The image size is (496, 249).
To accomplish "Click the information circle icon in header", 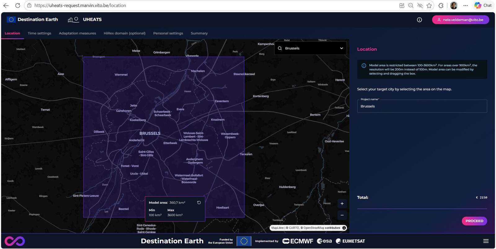I will click(419, 20).
